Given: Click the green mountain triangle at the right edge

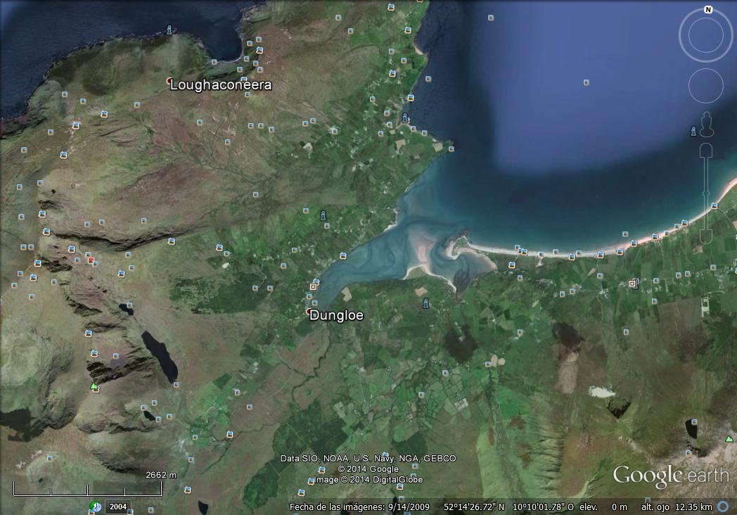Looking at the screenshot, I should 729,439.
